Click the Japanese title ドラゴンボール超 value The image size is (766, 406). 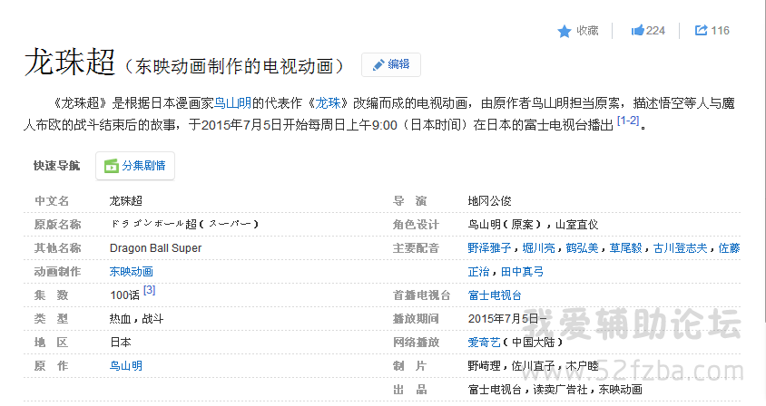pos(183,225)
